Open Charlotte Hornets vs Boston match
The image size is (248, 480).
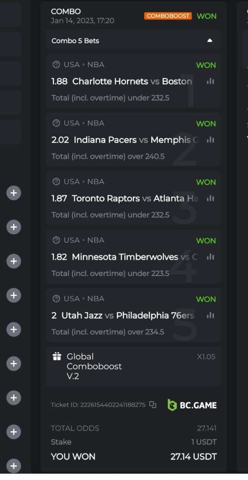[132, 81]
